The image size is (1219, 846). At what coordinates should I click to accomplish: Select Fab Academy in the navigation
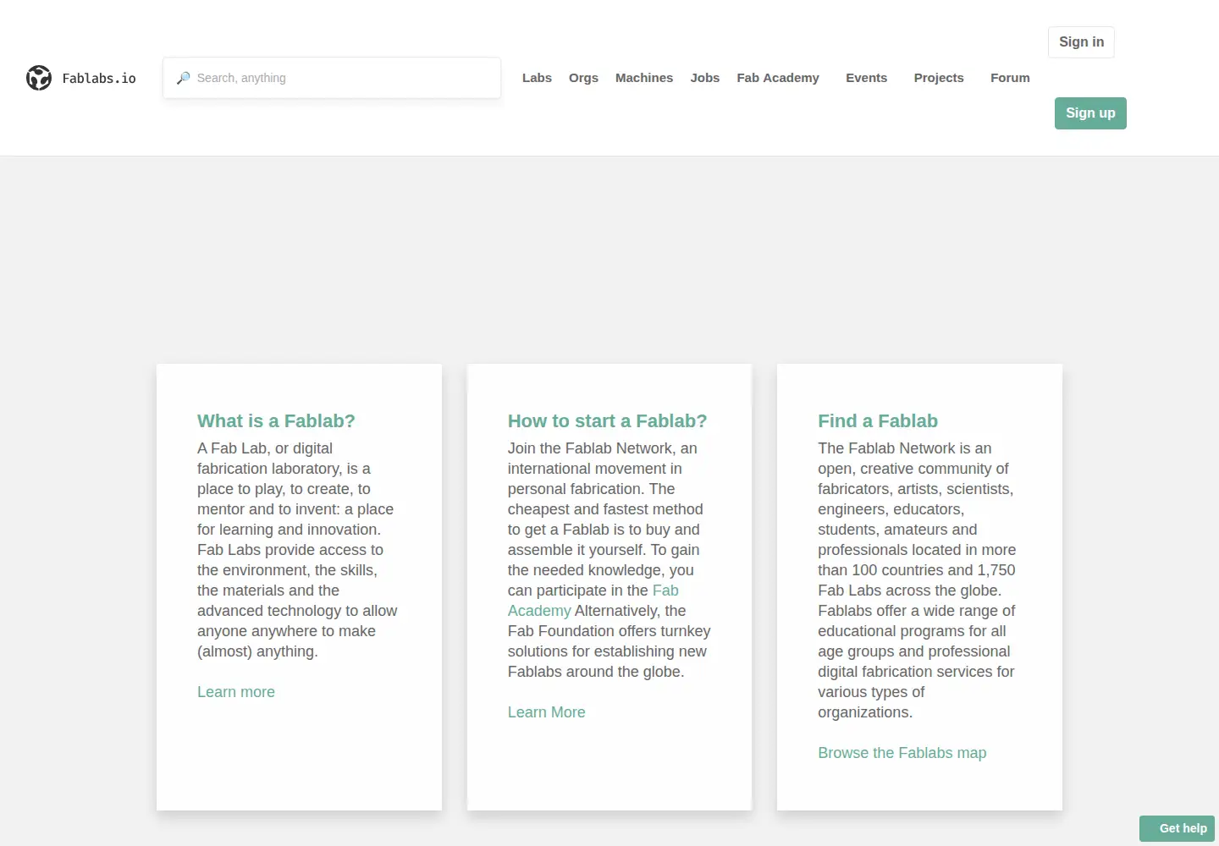pos(778,78)
